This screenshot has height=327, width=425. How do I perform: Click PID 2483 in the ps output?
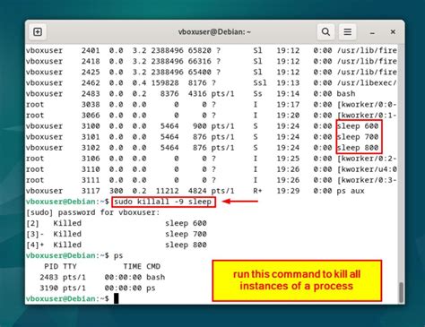click(48, 277)
